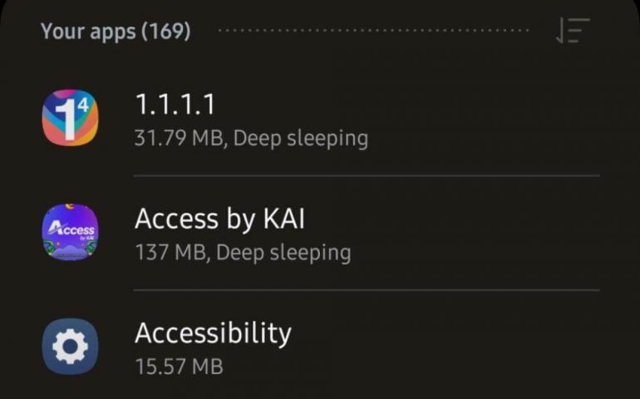Tap the white cog inside Accessibility icon
Screen dimensions: 640x399
coord(70,347)
